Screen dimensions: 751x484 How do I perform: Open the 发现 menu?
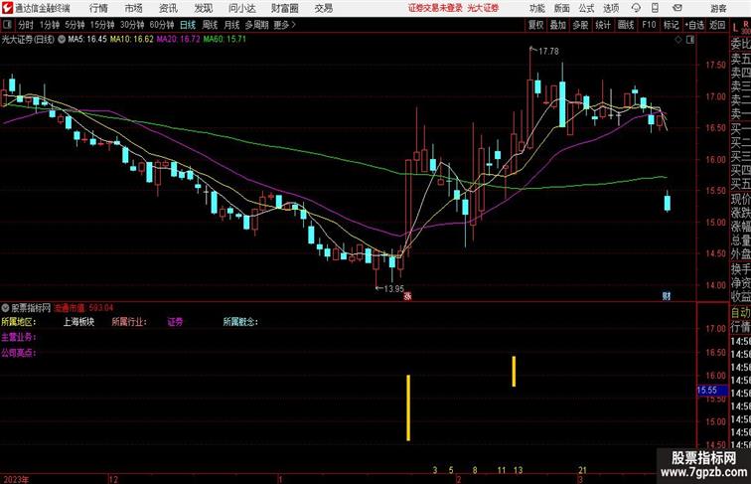pos(204,8)
